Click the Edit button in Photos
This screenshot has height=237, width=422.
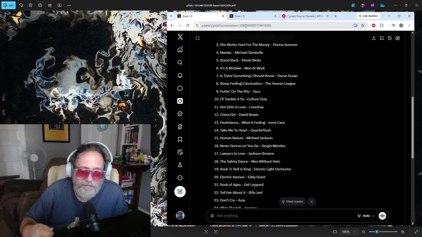pyautogui.click(x=9, y=5)
